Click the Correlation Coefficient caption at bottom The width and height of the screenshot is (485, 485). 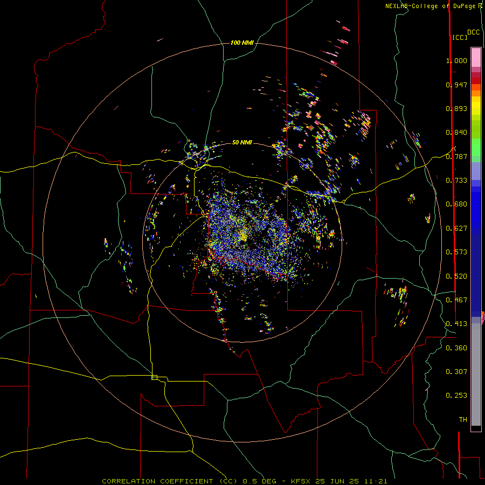[244, 481]
